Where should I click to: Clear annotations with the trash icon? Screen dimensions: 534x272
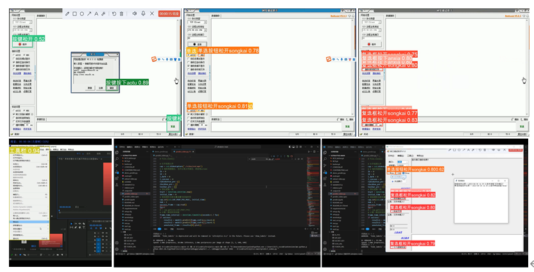coord(121,13)
